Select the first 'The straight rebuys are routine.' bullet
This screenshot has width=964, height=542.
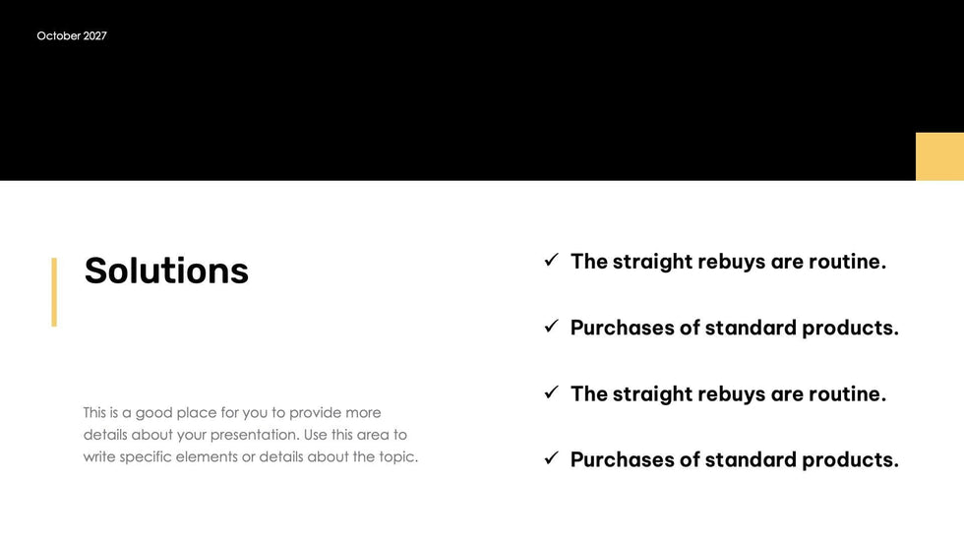(729, 262)
